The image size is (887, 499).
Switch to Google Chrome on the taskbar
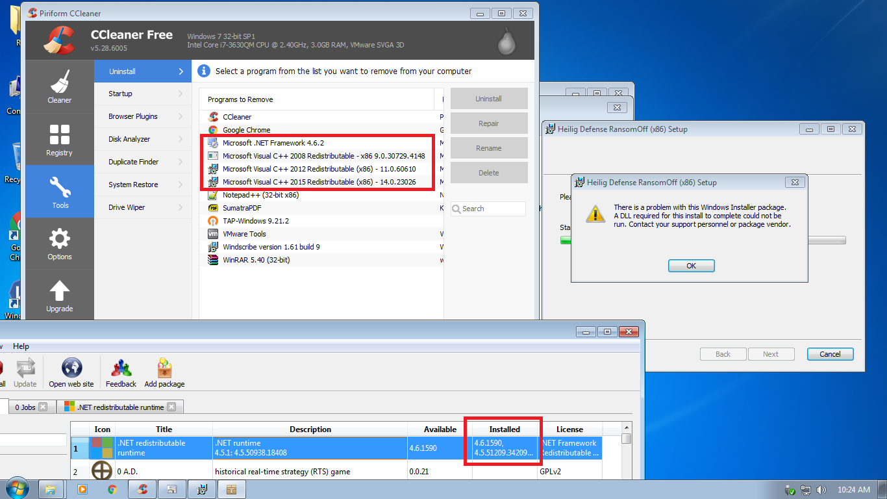point(112,489)
